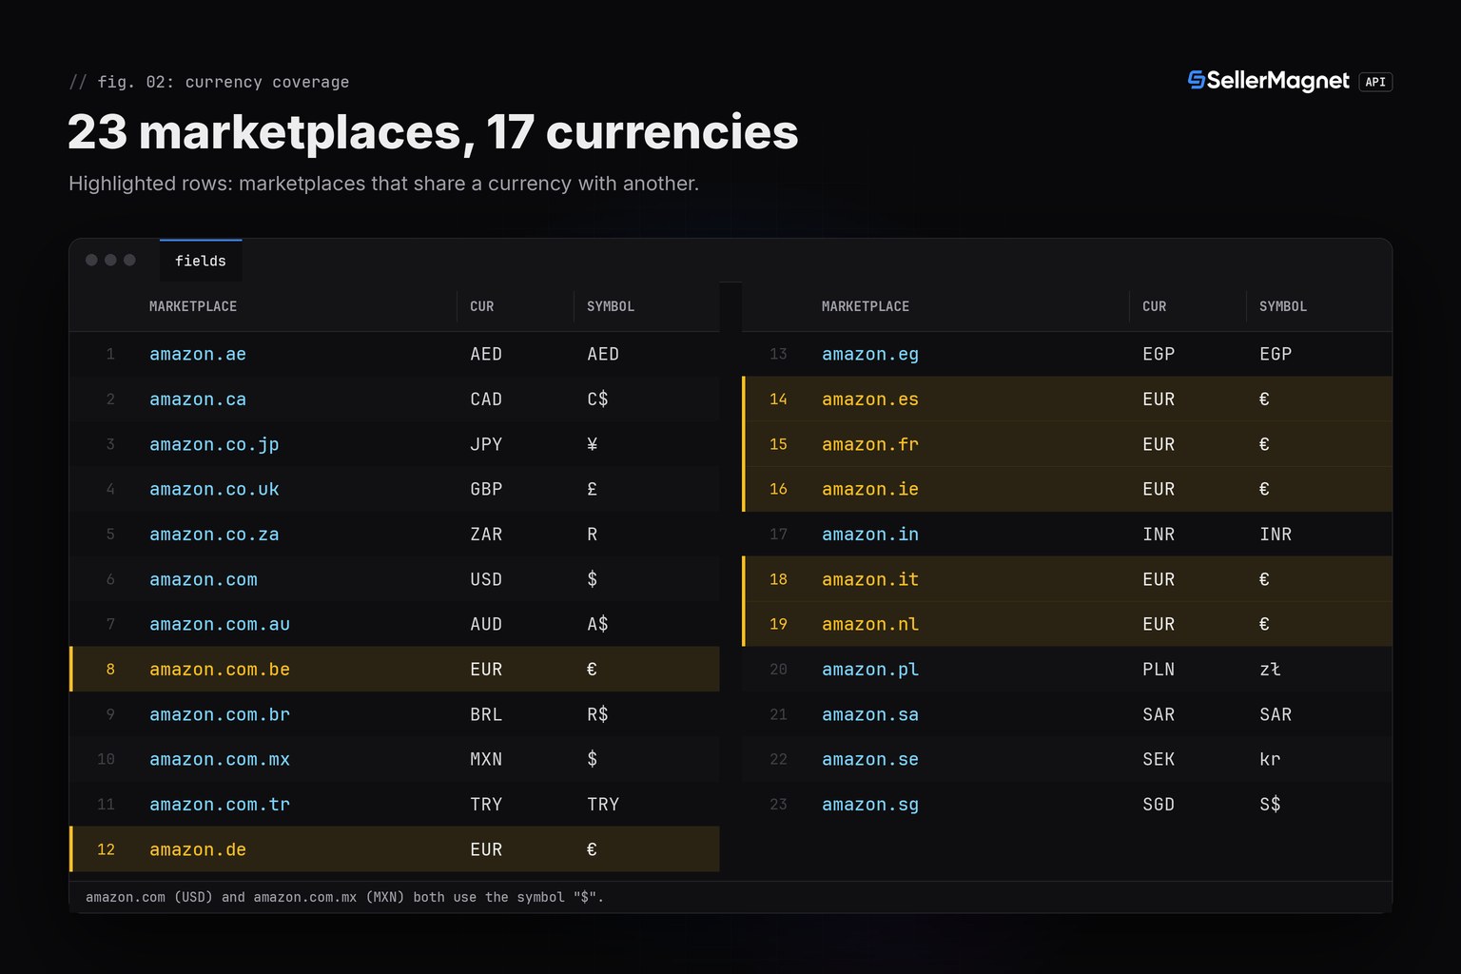Viewport: 1461px width, 974px height.
Task: Click row number 14 in the right table
Action: click(778, 399)
